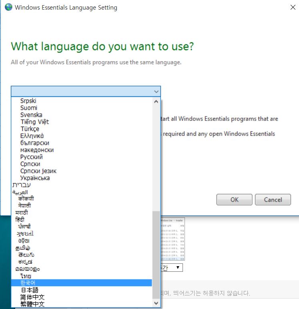
Task: Choose Русский in the list
Action: click(82, 157)
